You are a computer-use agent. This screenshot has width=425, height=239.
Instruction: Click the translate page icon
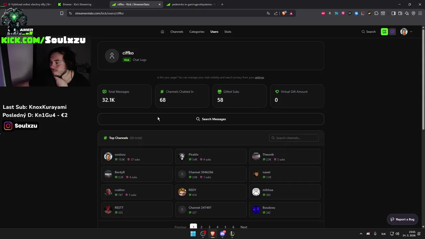click(x=268, y=13)
